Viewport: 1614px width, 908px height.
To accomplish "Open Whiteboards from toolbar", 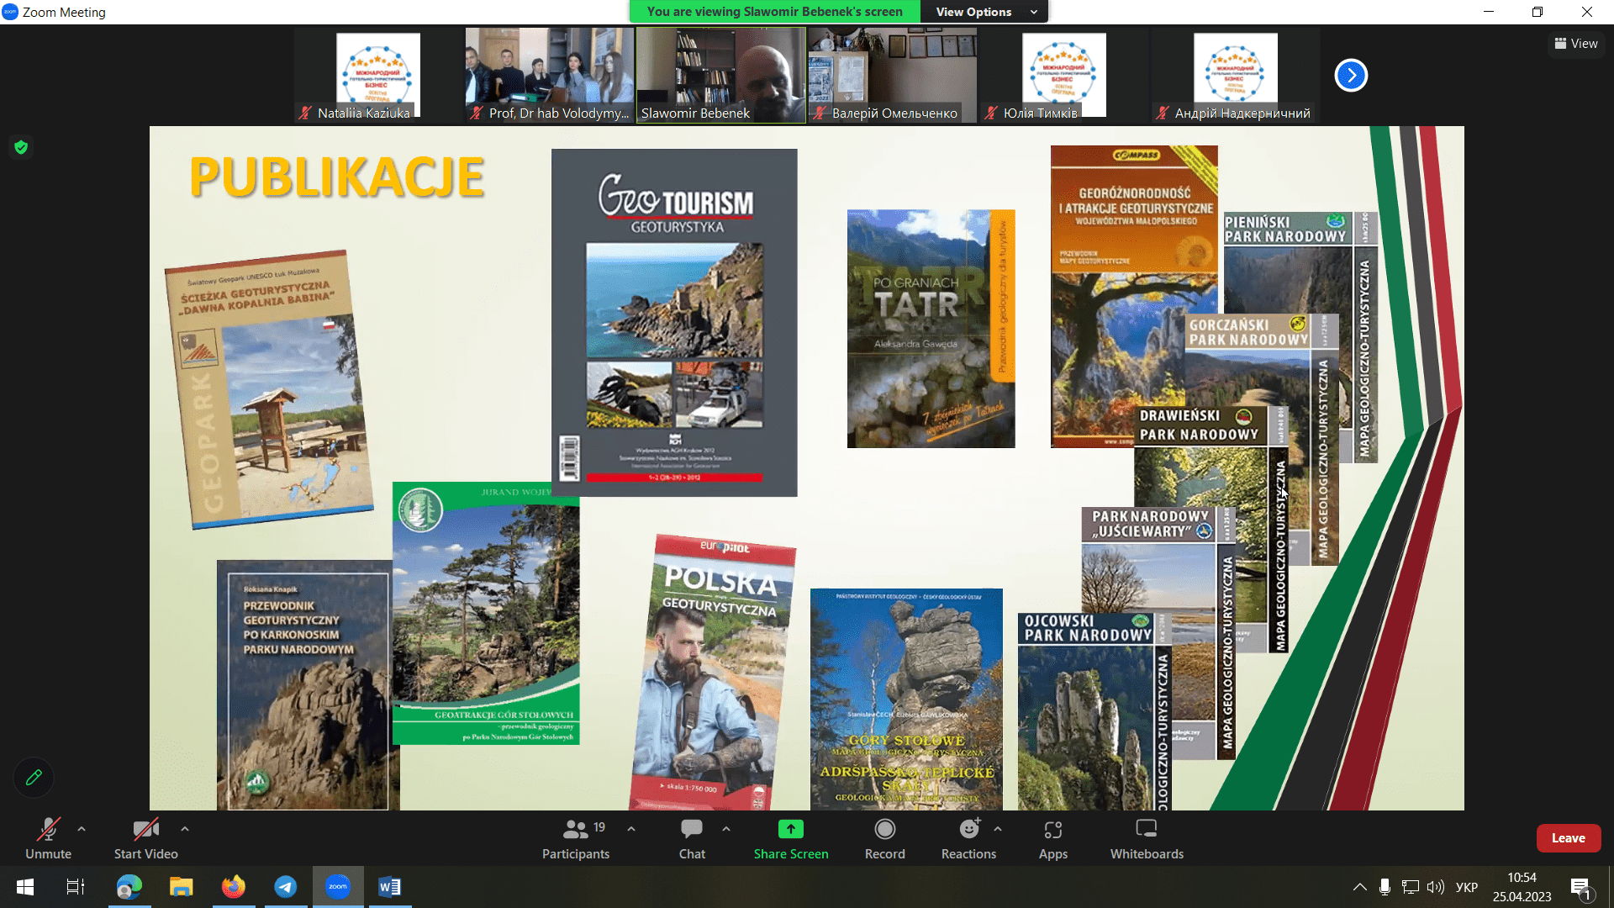I will click(1146, 830).
